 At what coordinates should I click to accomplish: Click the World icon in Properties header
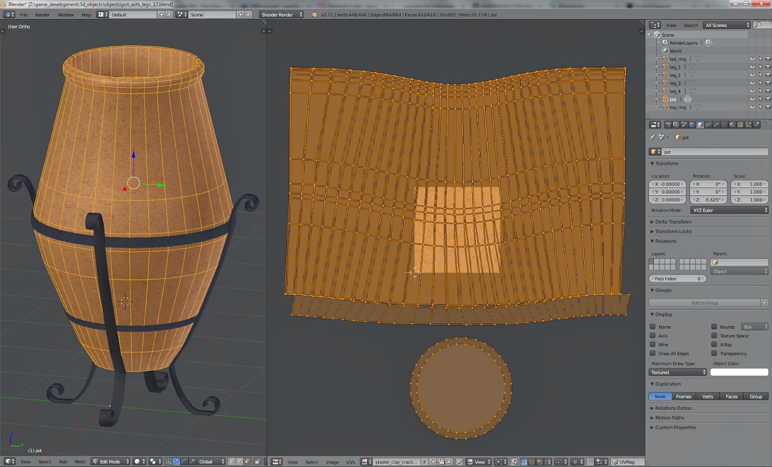[692, 124]
